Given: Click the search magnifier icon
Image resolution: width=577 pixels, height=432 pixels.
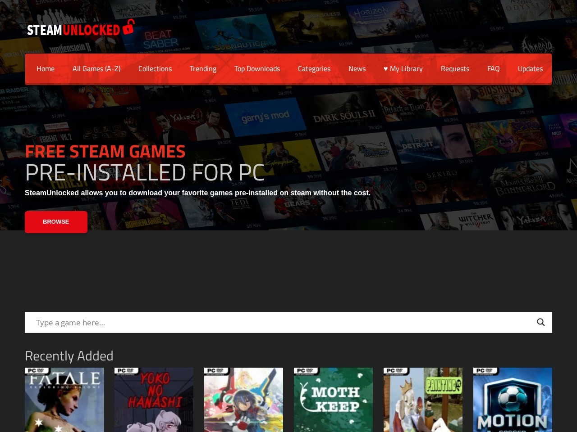Looking at the screenshot, I should (x=541, y=322).
